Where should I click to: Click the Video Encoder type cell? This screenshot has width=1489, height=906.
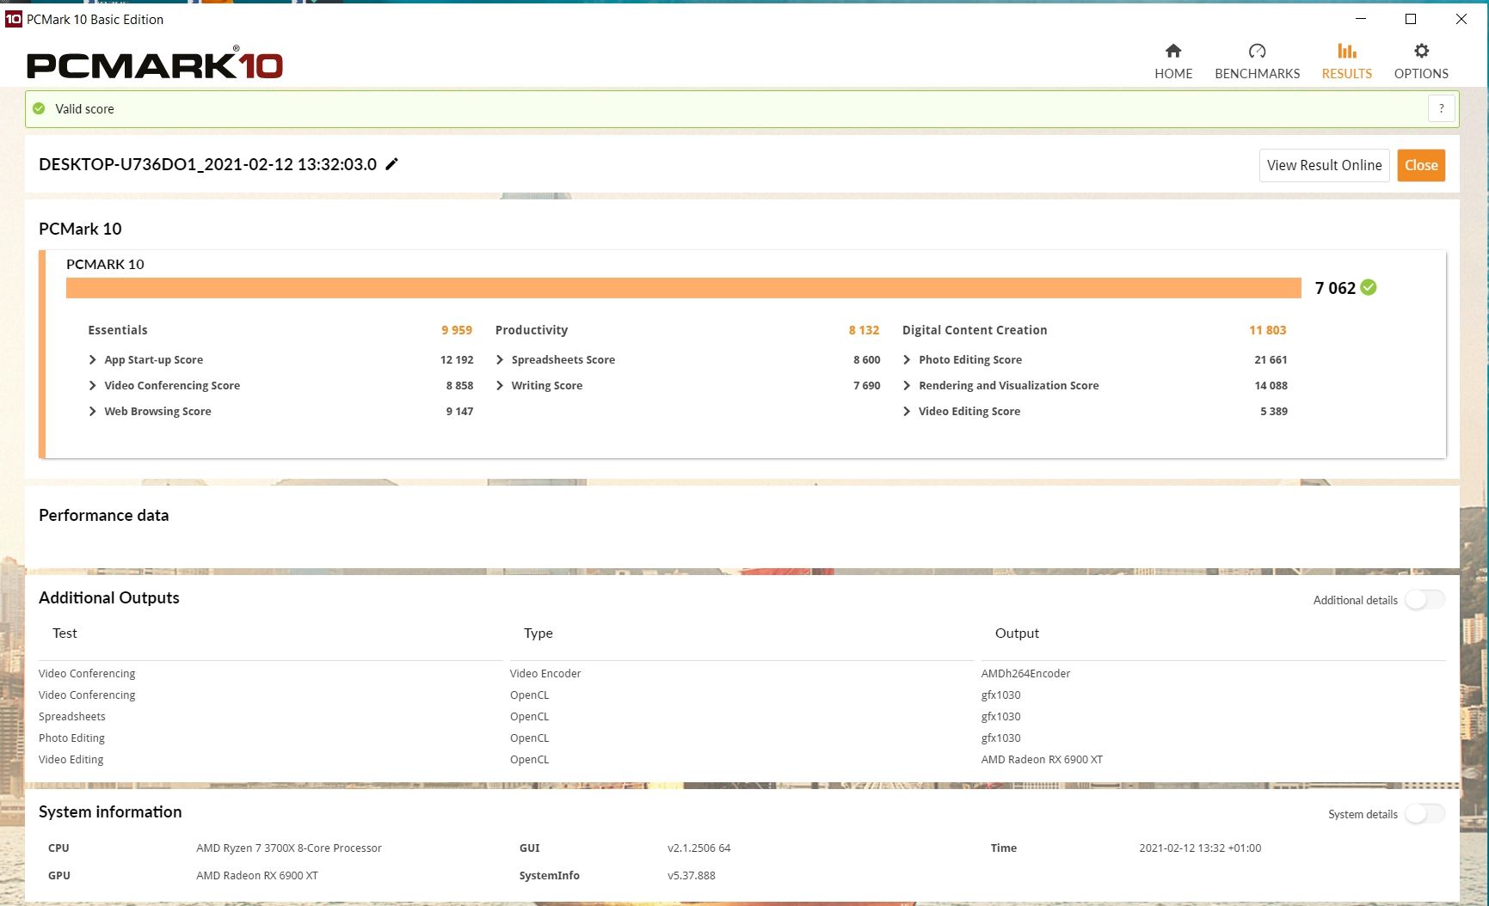click(545, 673)
